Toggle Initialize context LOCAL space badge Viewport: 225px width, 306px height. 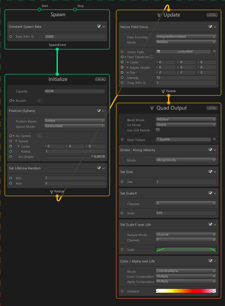point(100,79)
